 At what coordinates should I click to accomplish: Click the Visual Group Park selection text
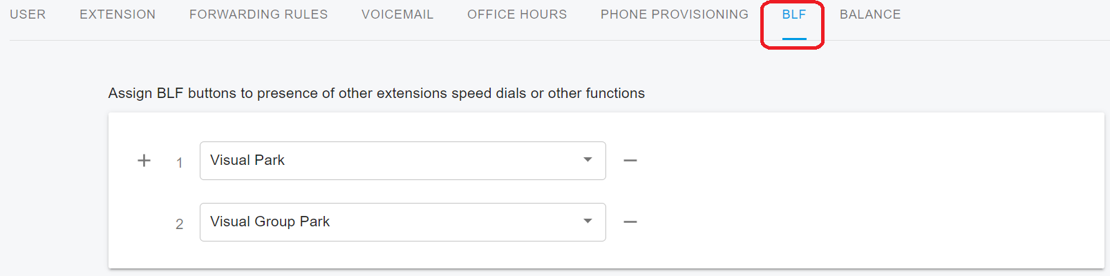270,221
